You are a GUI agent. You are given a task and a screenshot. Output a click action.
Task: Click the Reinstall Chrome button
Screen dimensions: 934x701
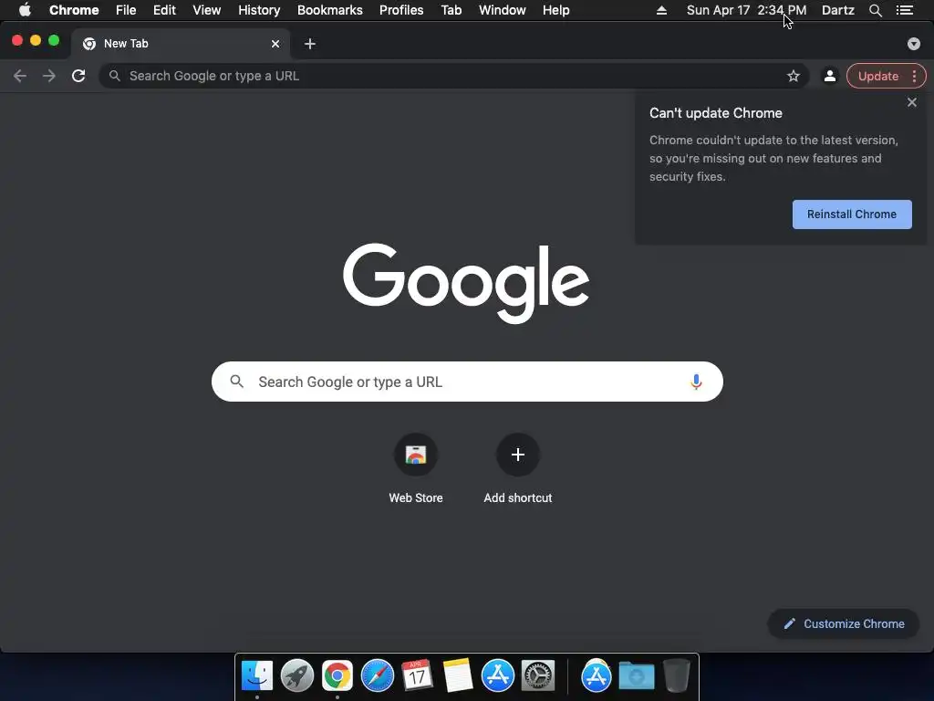852,214
